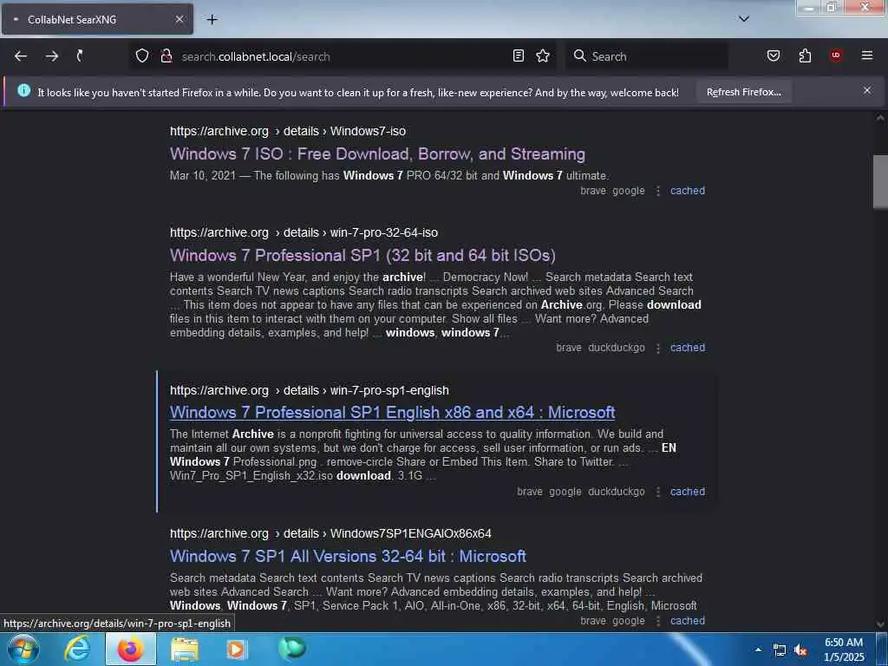
Task: Click URL path win-7-pro-32-64-iso
Action: 384,232
